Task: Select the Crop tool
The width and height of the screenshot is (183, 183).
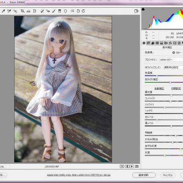Action: click(22, 11)
